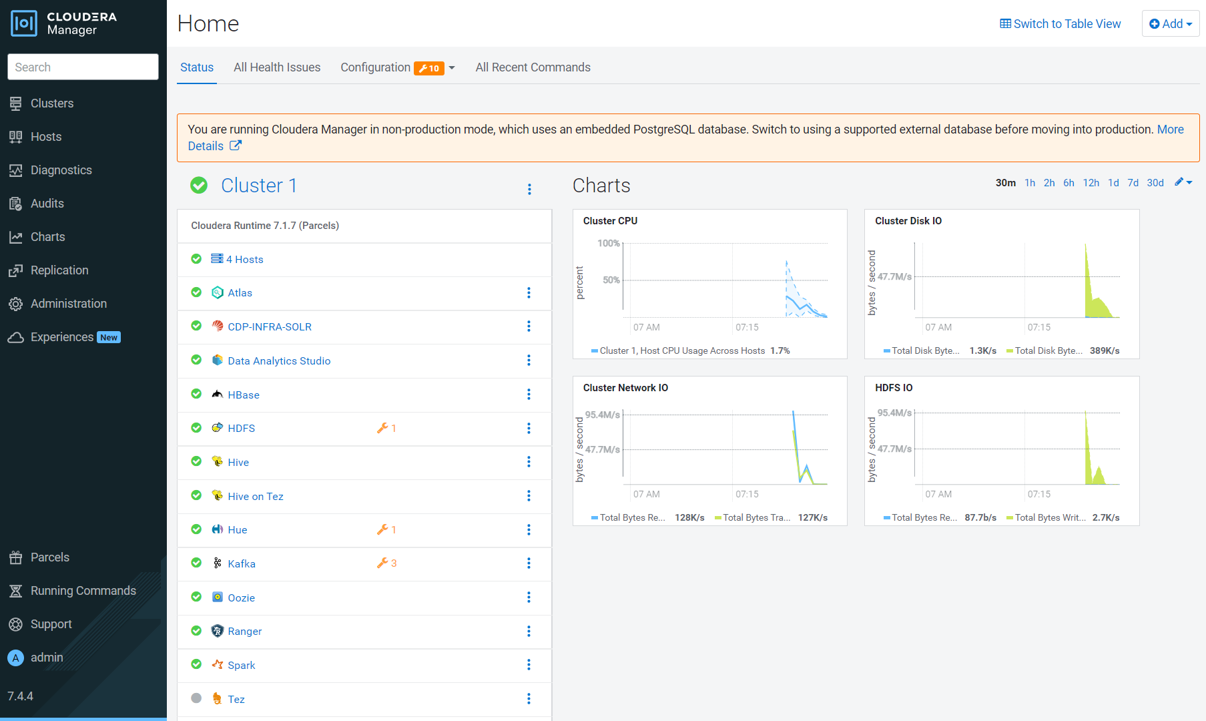Open the Hive service link
The width and height of the screenshot is (1206, 721).
[238, 462]
